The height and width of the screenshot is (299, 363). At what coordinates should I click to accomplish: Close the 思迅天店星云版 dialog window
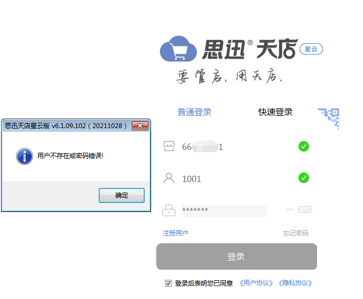[140, 126]
